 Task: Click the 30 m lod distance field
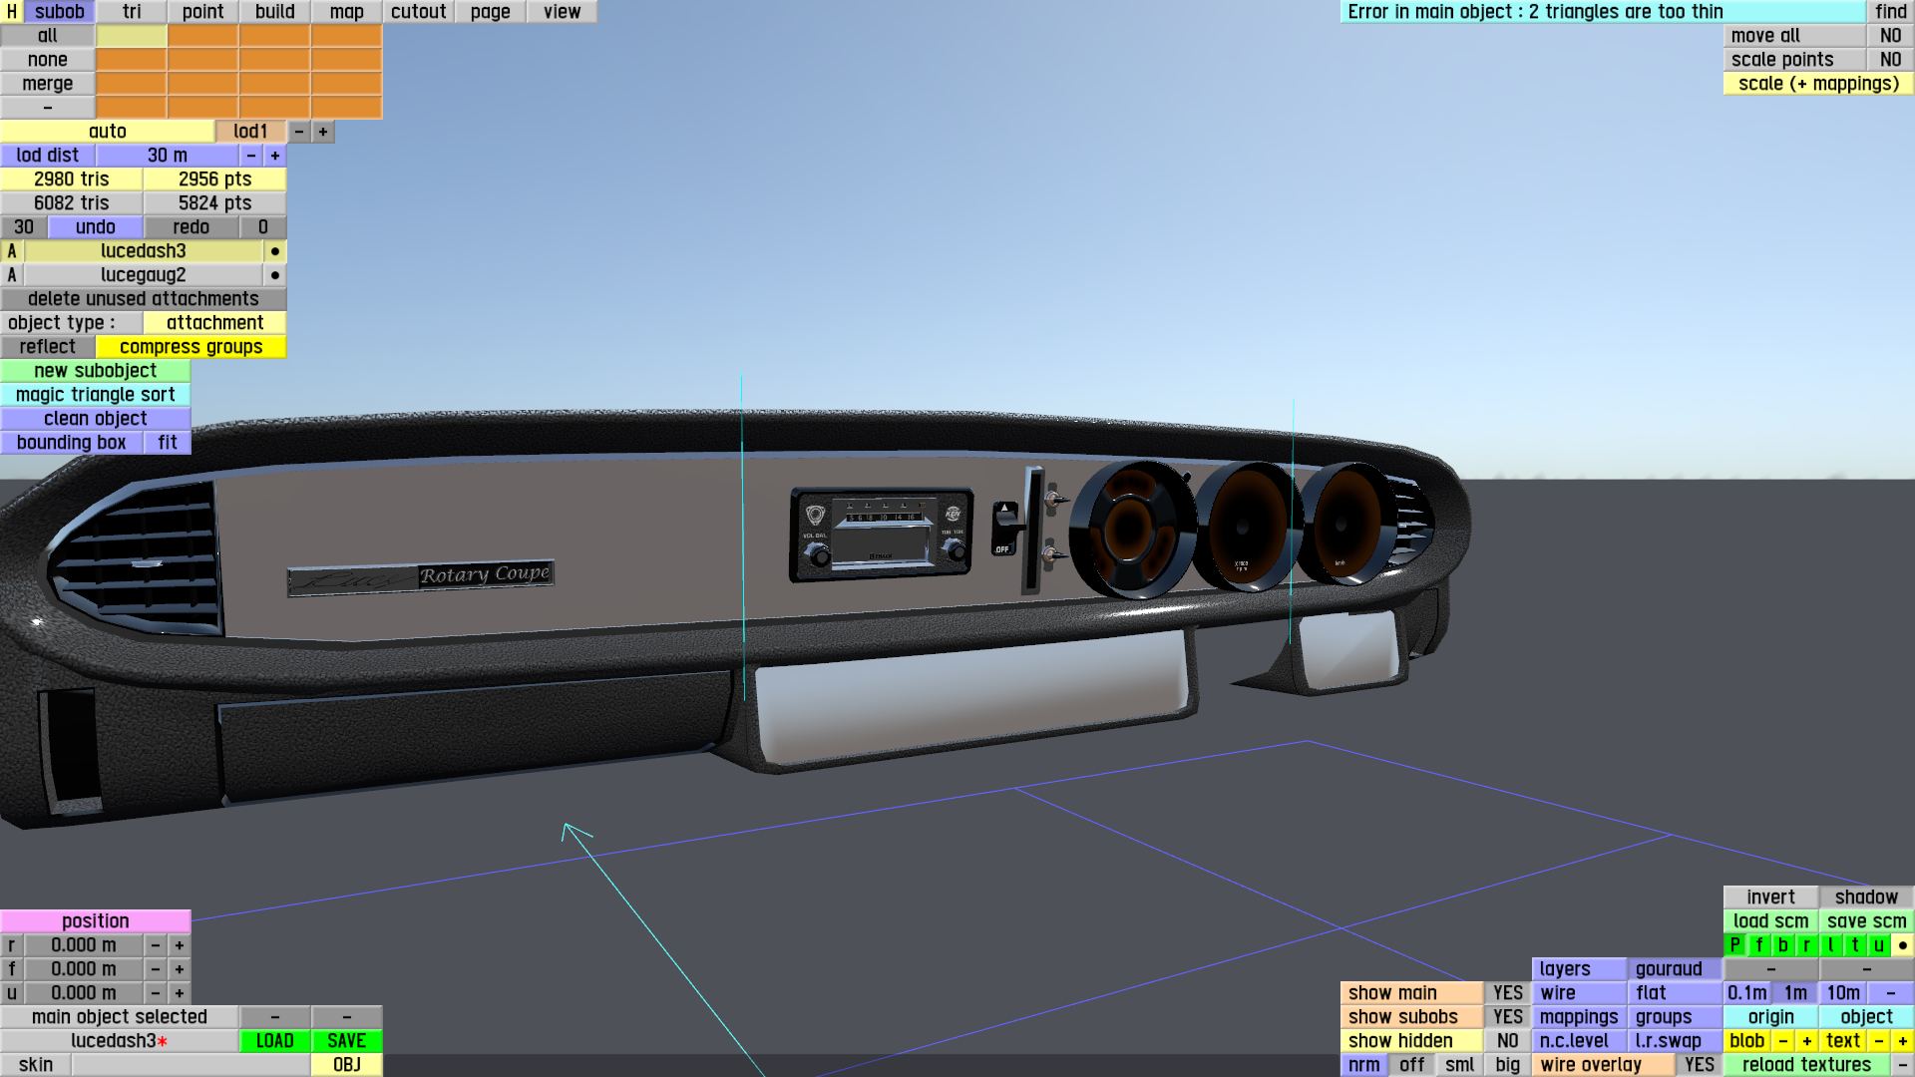click(x=168, y=156)
